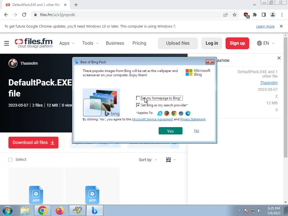Open the Sort by dropdown

(148, 160)
